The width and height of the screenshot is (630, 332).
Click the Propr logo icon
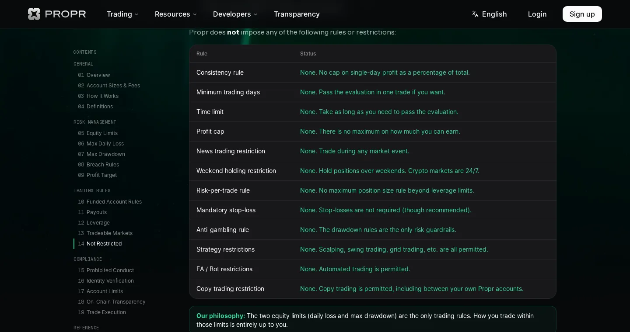(x=34, y=14)
